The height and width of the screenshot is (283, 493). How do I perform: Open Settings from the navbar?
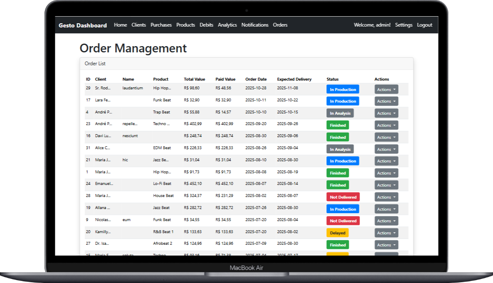pyautogui.click(x=404, y=25)
